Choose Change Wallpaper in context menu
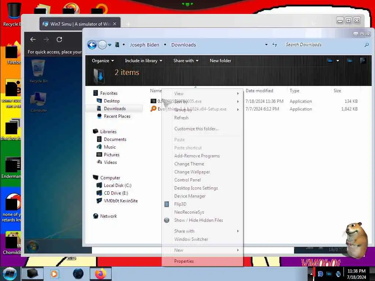375x281 pixels. [x=202, y=172]
